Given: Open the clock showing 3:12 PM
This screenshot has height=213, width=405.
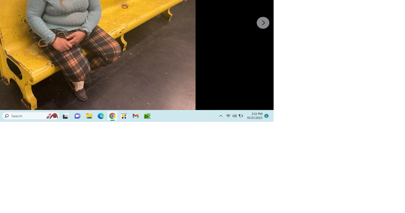Looking at the screenshot, I should tap(257, 114).
